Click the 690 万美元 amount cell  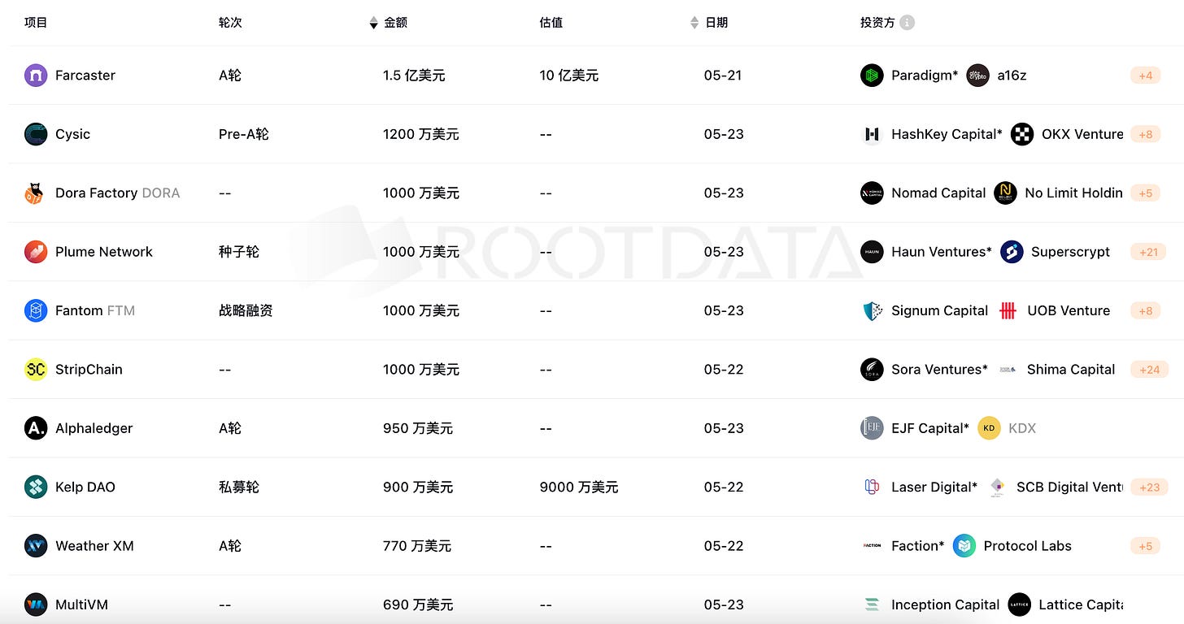point(418,604)
